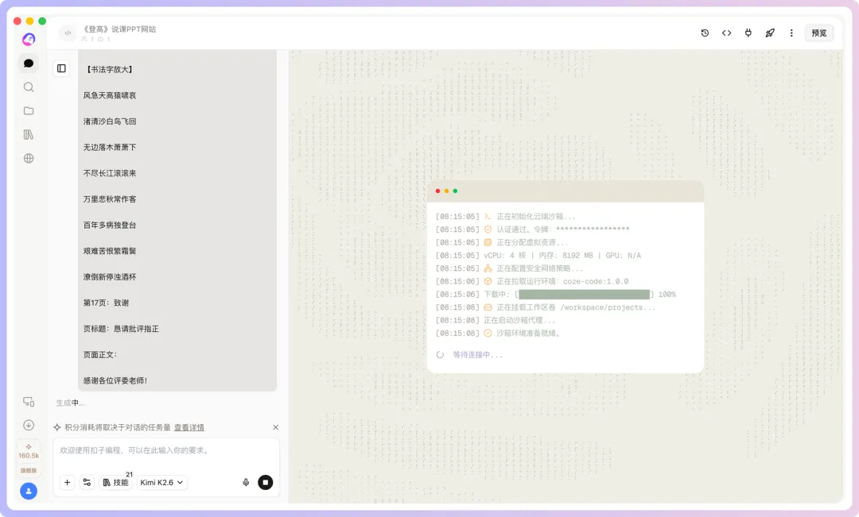
Task: Open the library books sidebar icon
Action: 29,134
